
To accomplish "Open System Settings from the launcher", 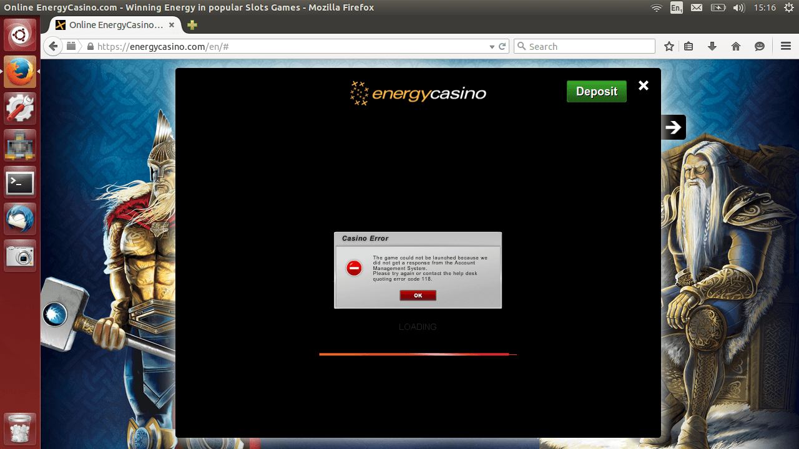I will click(x=20, y=109).
